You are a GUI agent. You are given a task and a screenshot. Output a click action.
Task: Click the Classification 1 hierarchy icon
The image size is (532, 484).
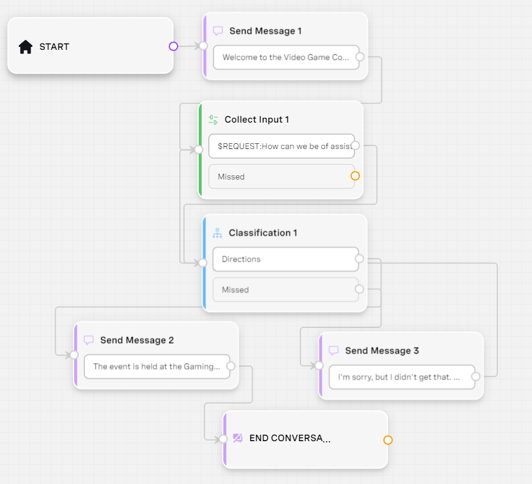click(217, 233)
